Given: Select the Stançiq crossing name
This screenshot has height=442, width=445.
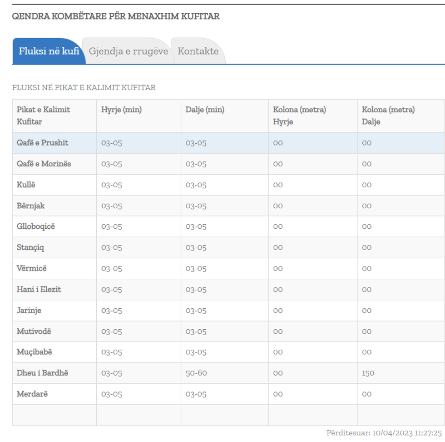Looking at the screenshot, I should click(x=30, y=247).
